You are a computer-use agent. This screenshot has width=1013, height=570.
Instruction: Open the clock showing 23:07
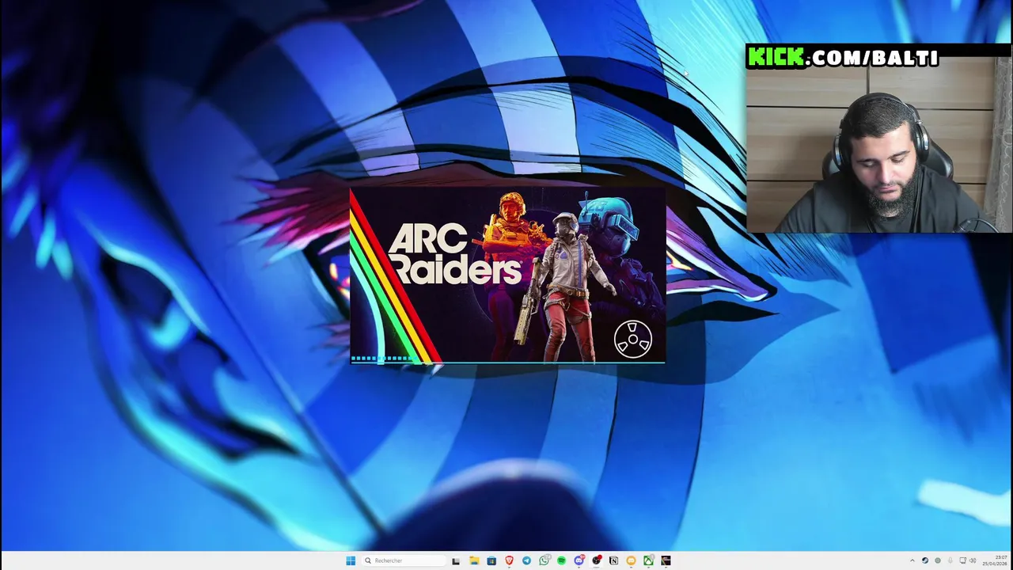point(995,560)
